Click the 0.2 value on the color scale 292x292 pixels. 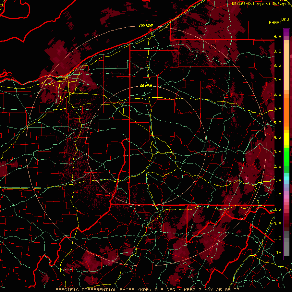pyautogui.click(x=277, y=210)
